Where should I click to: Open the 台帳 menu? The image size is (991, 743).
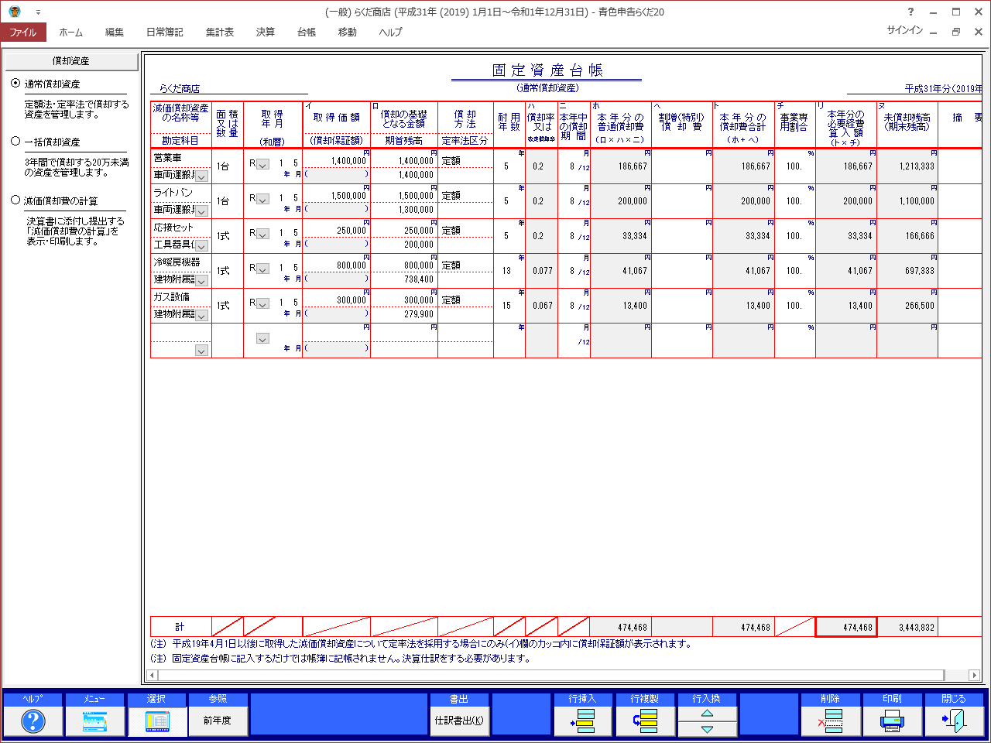tap(307, 32)
